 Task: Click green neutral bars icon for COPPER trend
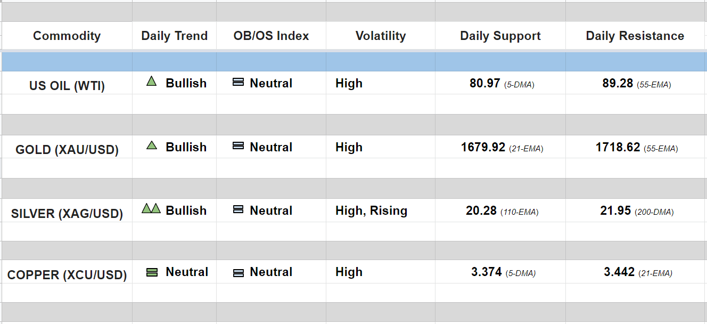pyautogui.click(x=152, y=272)
